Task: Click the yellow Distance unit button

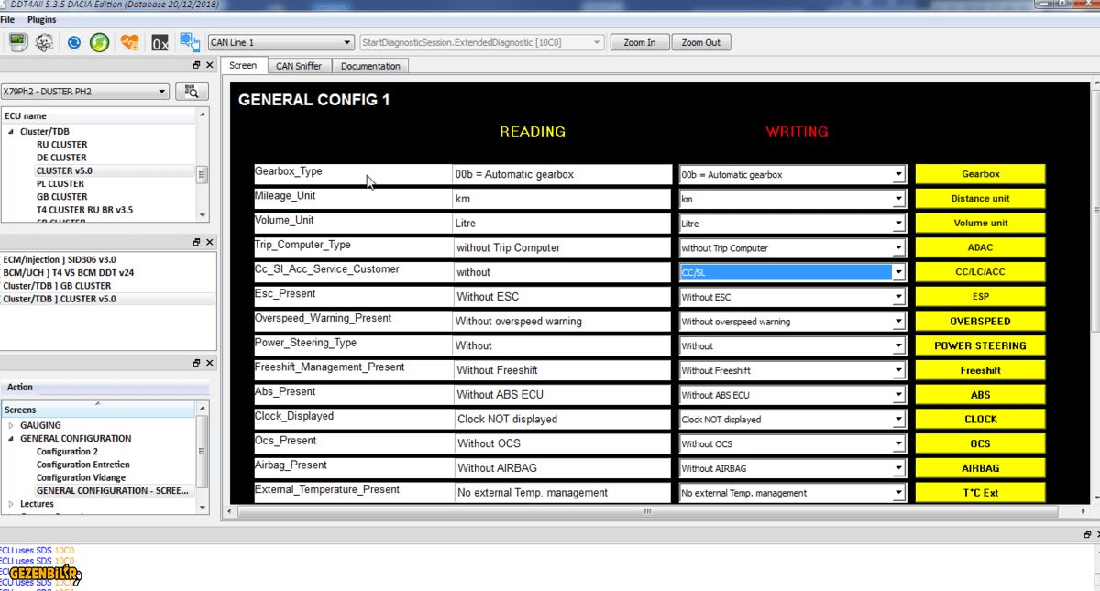Action: pos(980,199)
